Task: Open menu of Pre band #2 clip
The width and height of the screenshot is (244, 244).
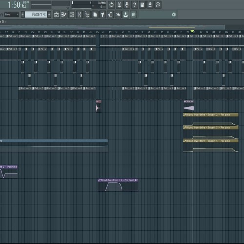Action: tap(99, 180)
